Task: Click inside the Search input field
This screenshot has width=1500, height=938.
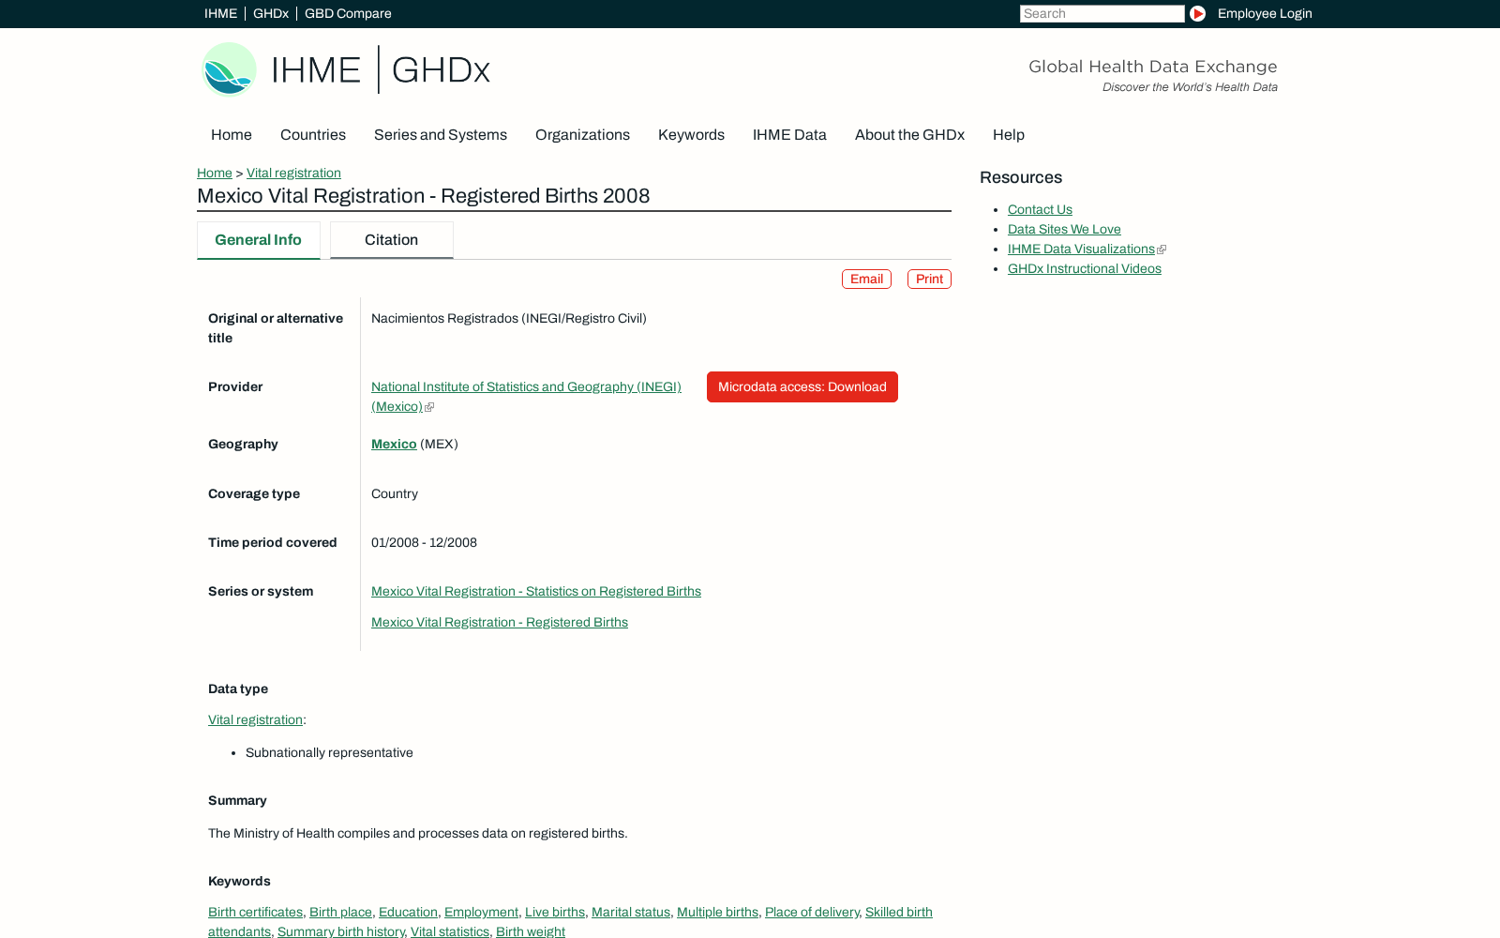Action: (x=1102, y=13)
